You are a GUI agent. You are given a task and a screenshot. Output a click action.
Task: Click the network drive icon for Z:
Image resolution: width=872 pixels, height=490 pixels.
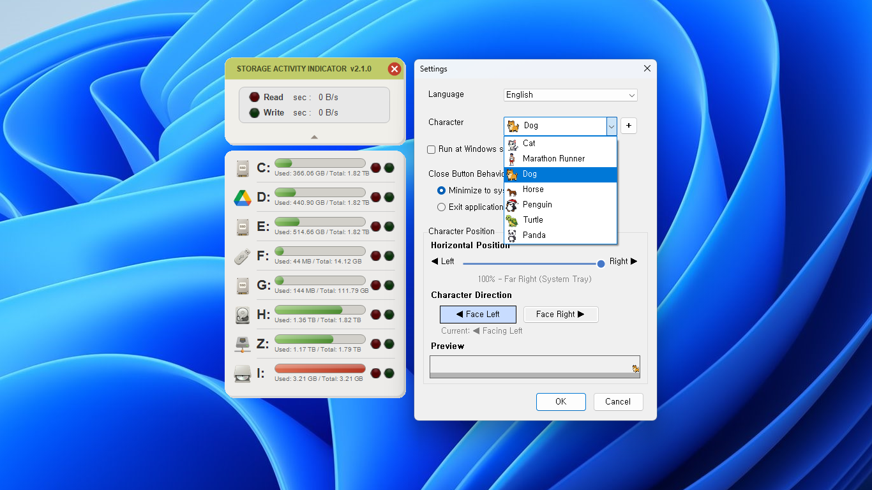point(243,345)
